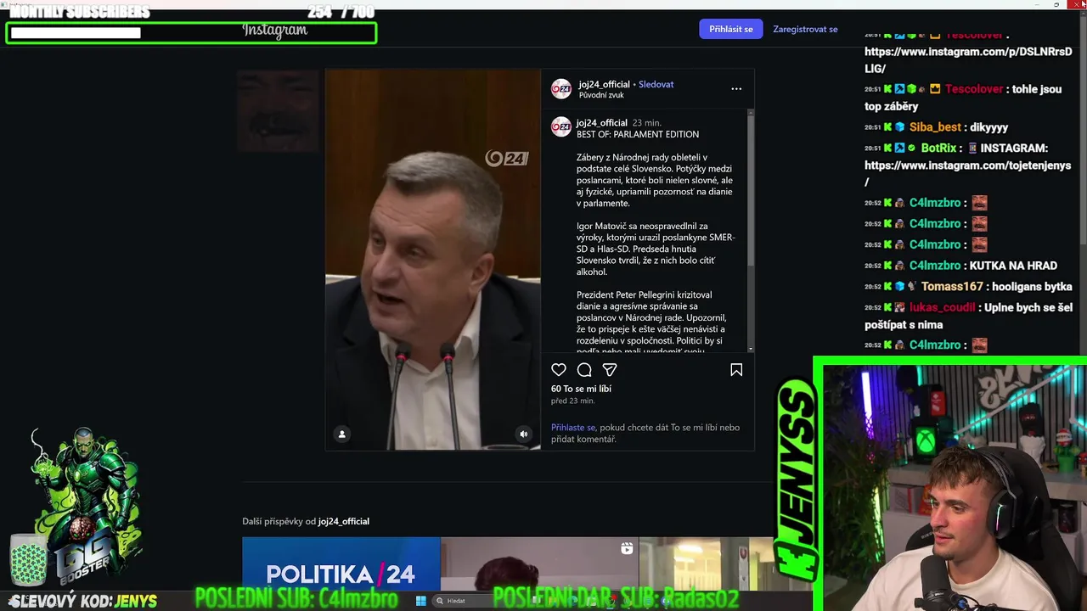The width and height of the screenshot is (1087, 611).
Task: Click the před 23 min. timestamp
Action: [x=573, y=401]
